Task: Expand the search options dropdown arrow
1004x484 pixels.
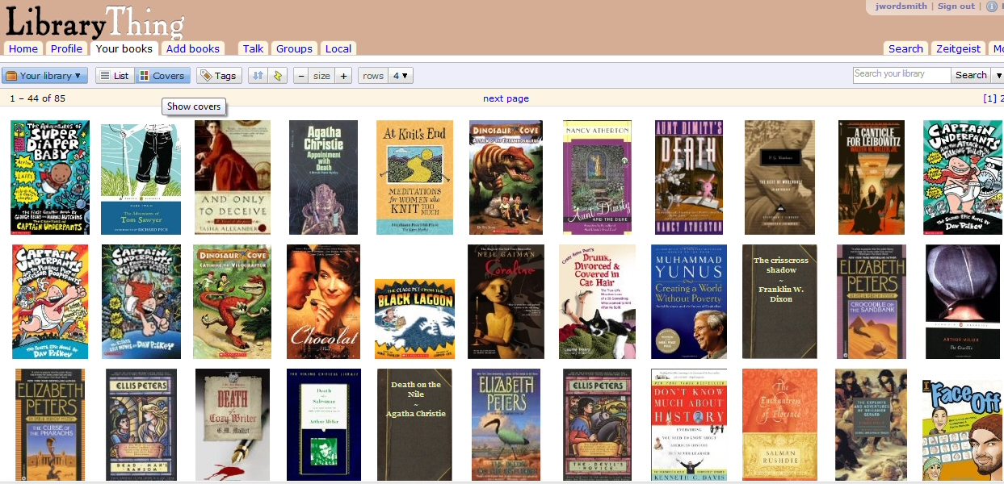Action: [x=998, y=75]
